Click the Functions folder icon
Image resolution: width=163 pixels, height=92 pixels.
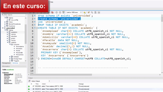pos(7,26)
